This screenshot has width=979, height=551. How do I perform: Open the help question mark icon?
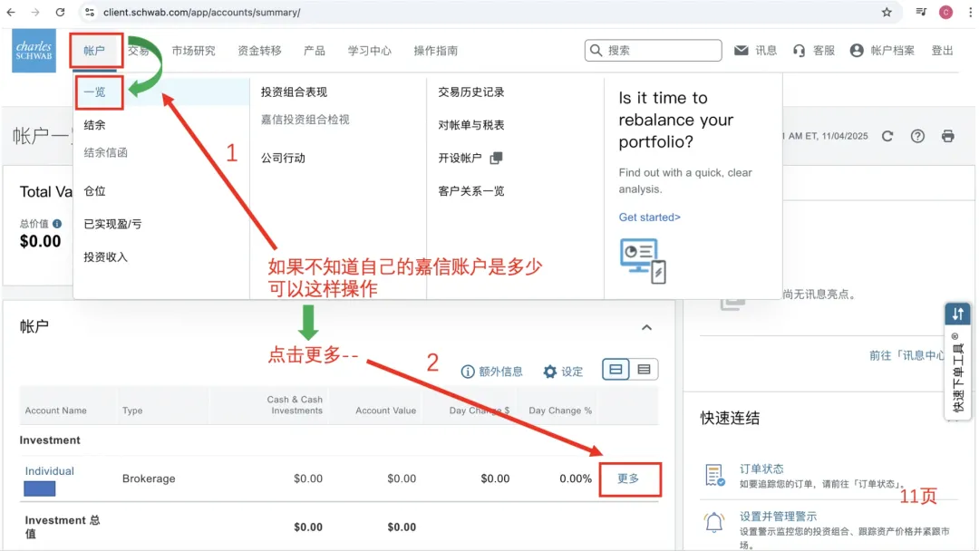[917, 136]
